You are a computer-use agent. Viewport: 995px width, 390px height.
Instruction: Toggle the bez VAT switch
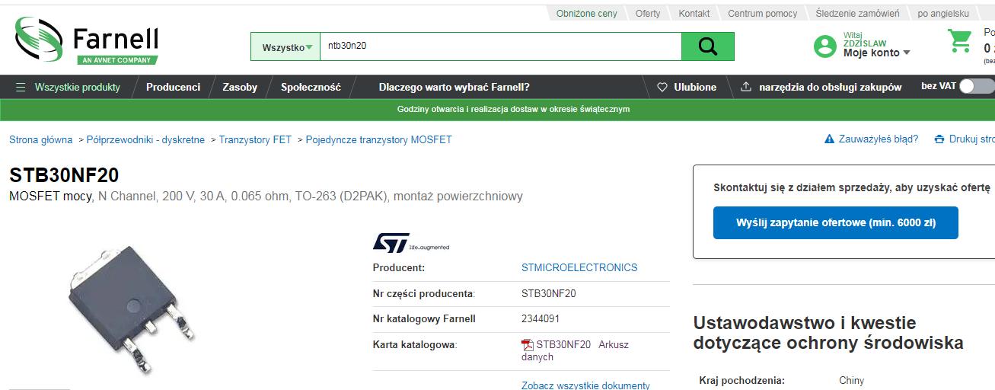[976, 86]
